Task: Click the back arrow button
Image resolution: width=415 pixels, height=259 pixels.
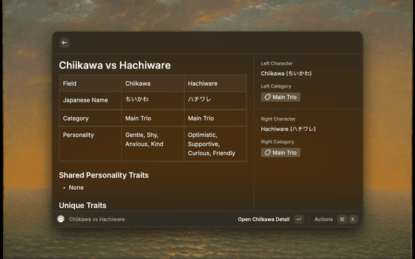Action: 64,43
